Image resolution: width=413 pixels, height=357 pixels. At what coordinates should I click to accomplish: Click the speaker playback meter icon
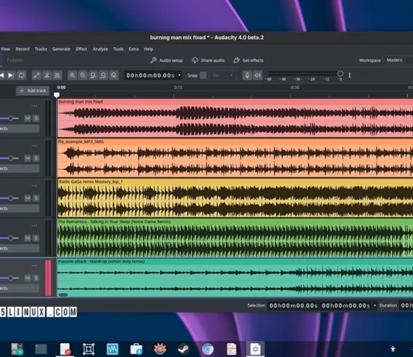coord(258,76)
